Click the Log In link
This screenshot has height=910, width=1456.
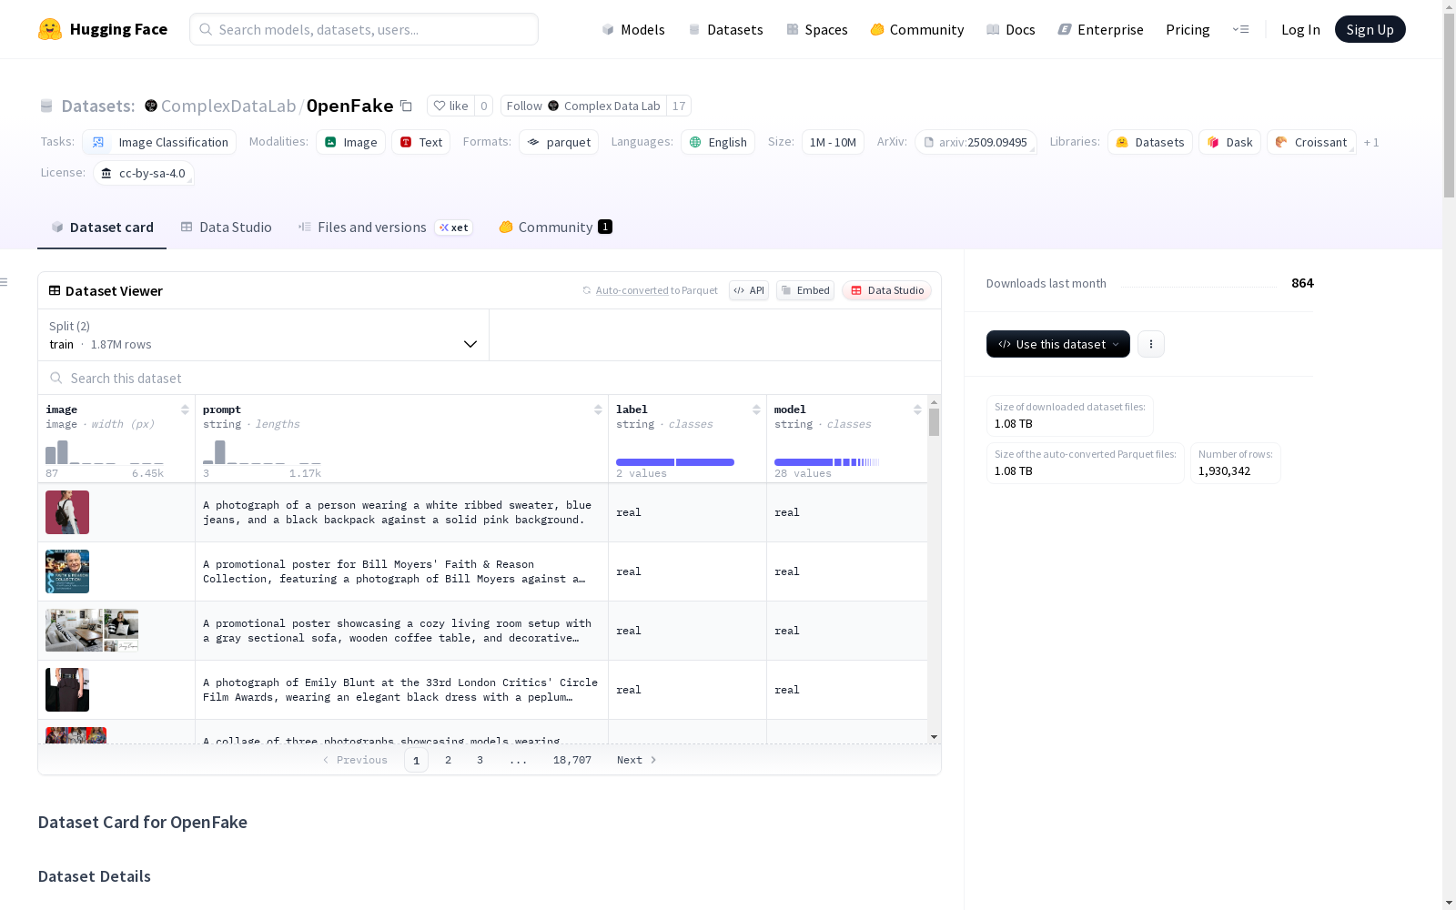(x=1300, y=29)
